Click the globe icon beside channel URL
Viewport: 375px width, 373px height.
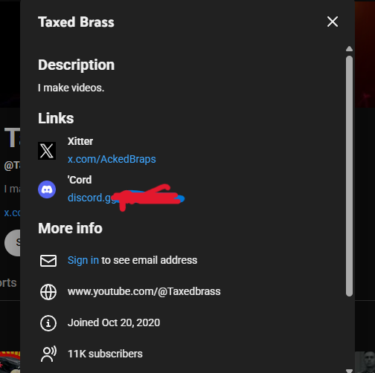coord(48,292)
